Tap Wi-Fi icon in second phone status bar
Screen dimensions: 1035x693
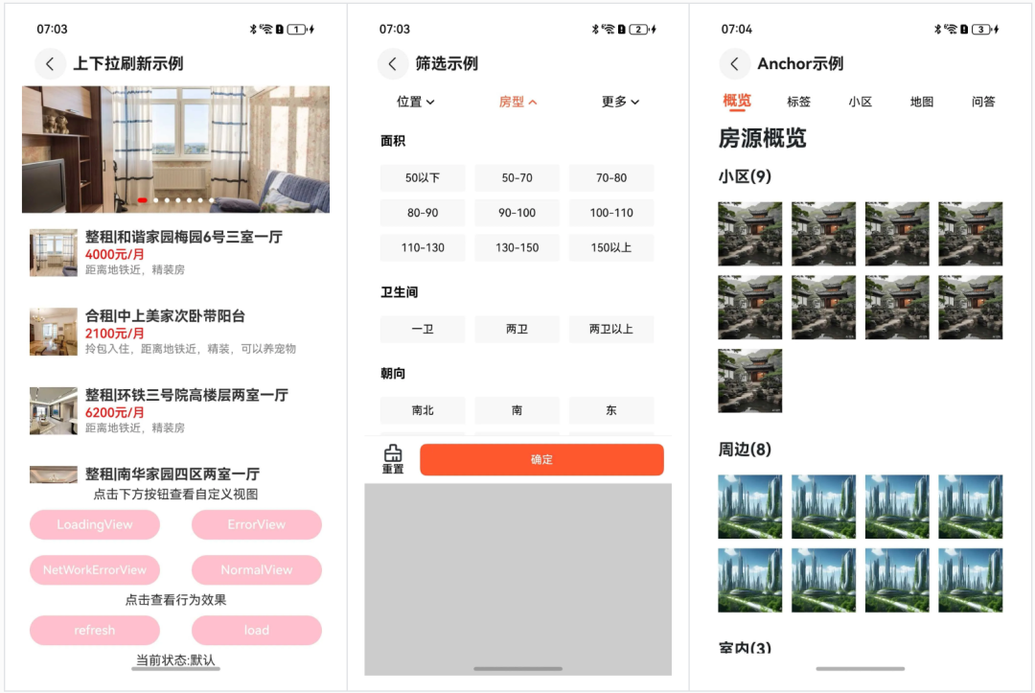coord(608,29)
